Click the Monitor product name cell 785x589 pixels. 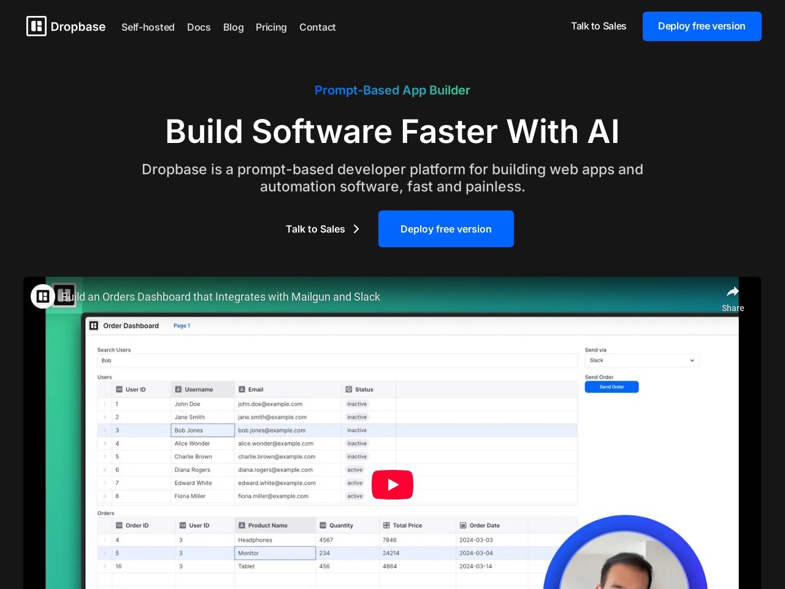click(275, 553)
